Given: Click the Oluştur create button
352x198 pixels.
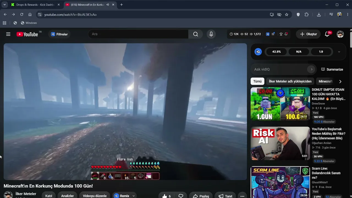Looking at the screenshot, I should (308, 34).
